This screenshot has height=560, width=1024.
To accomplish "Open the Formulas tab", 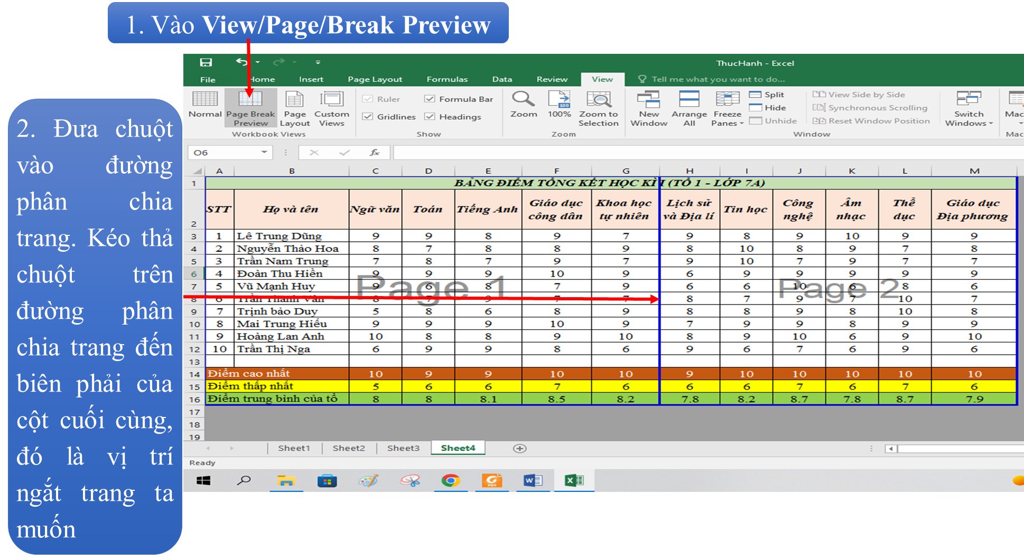I will 447,80.
